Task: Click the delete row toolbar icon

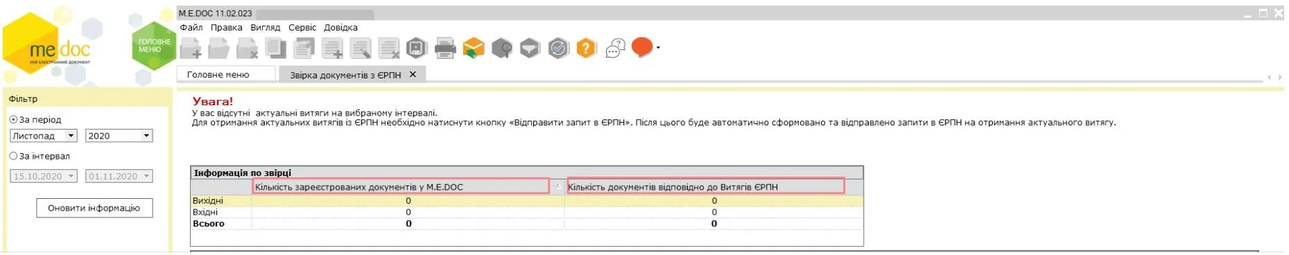Action: tap(389, 49)
